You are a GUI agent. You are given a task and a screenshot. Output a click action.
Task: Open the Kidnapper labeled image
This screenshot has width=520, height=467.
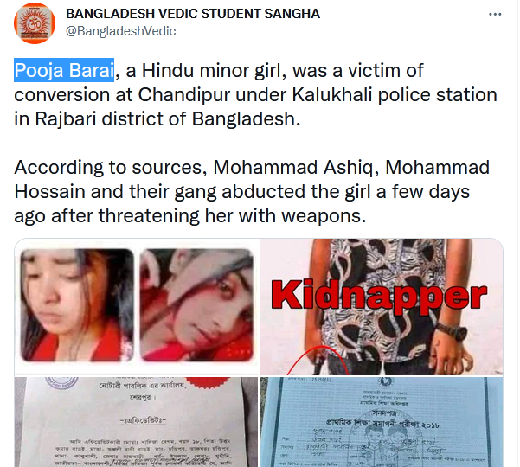tap(382, 307)
